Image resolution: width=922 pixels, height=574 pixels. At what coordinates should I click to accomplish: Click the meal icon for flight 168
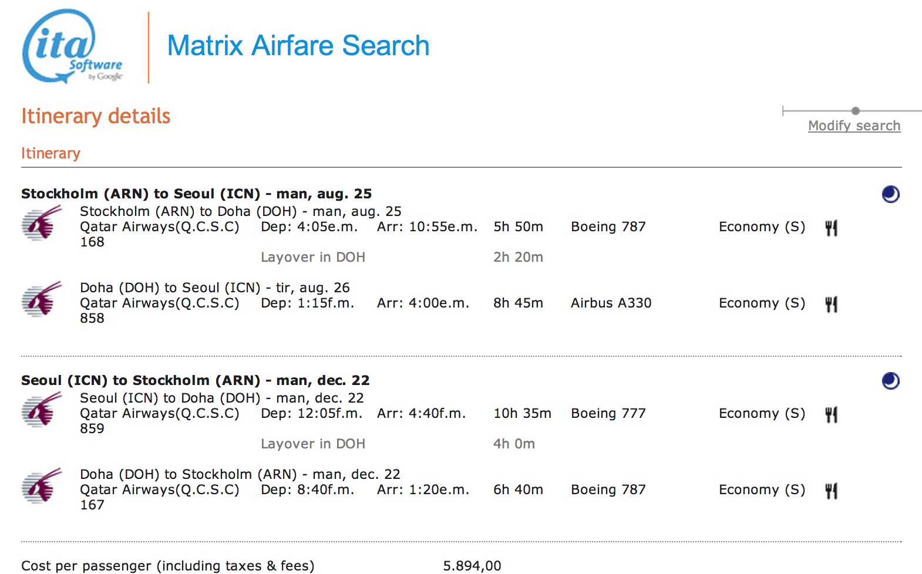831,228
